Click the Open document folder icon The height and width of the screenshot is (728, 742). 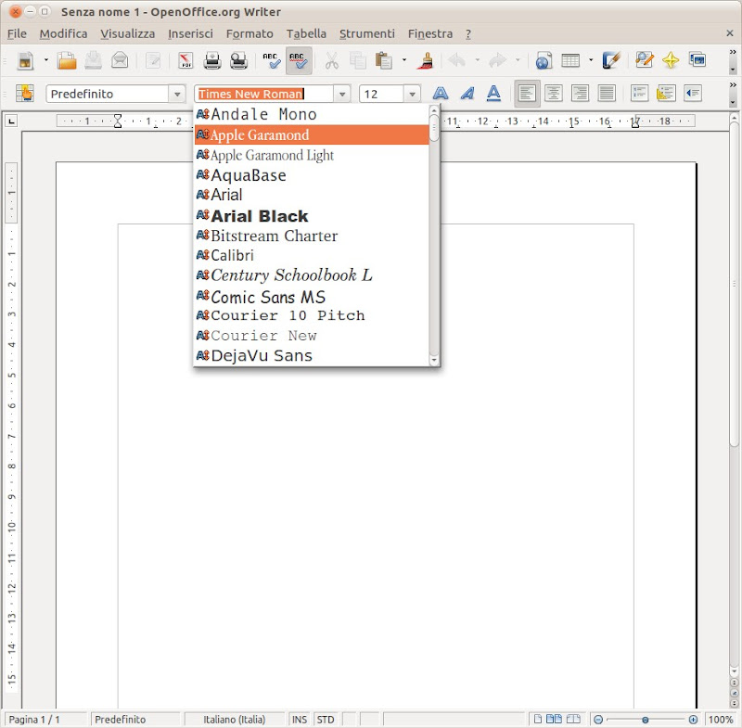coord(67,61)
